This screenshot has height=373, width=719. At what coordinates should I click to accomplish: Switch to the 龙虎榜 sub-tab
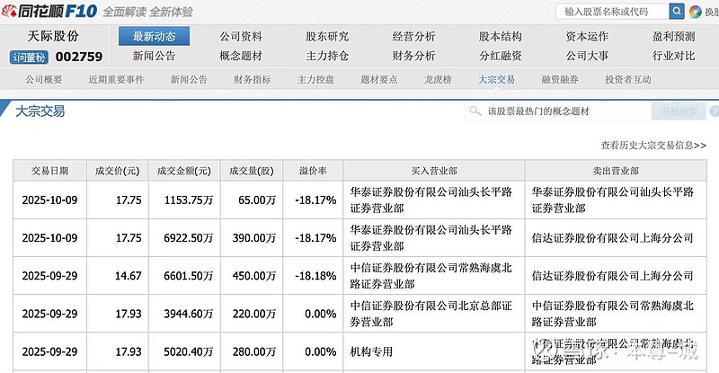pyautogui.click(x=438, y=79)
